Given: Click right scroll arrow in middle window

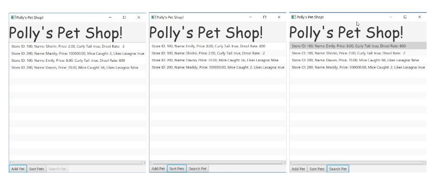Looking at the screenshot, I should click(x=284, y=162).
